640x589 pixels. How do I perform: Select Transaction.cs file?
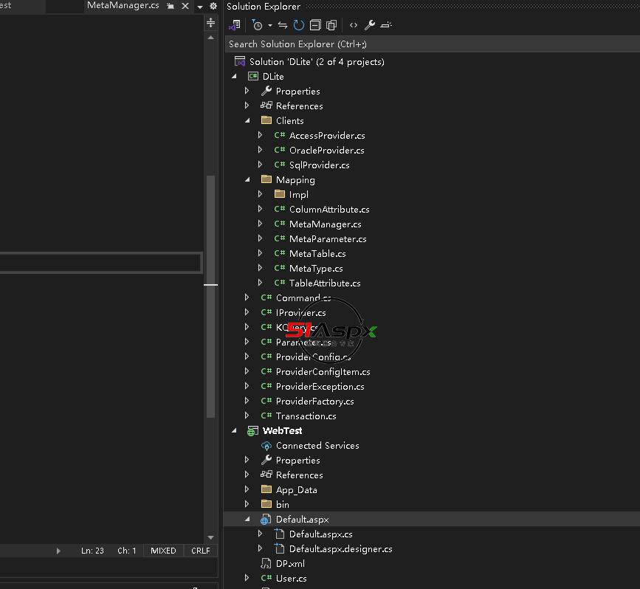point(306,416)
